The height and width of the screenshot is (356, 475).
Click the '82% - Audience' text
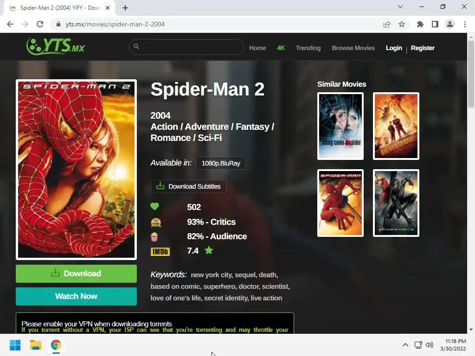coord(217,236)
